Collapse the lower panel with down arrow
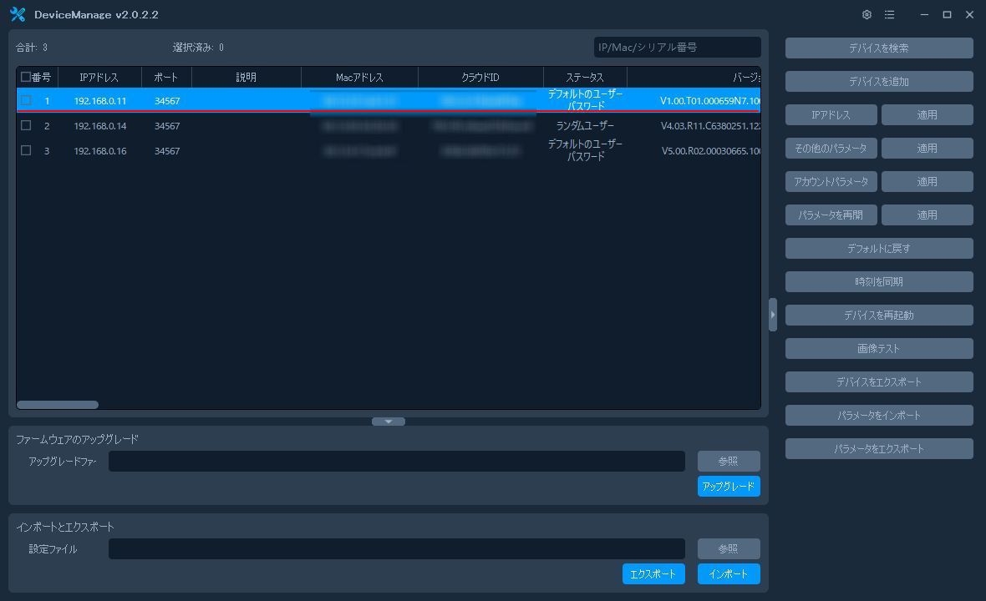Image resolution: width=986 pixels, height=601 pixels. point(388,422)
